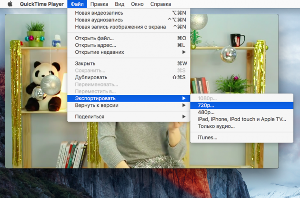Select Открыть адрес…
This screenshot has width=300, height=198.
[x=129, y=45]
